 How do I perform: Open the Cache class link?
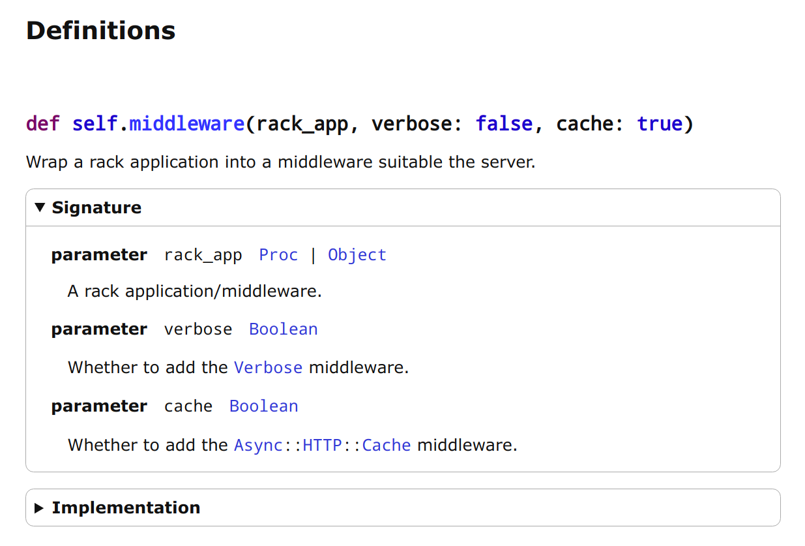point(387,446)
